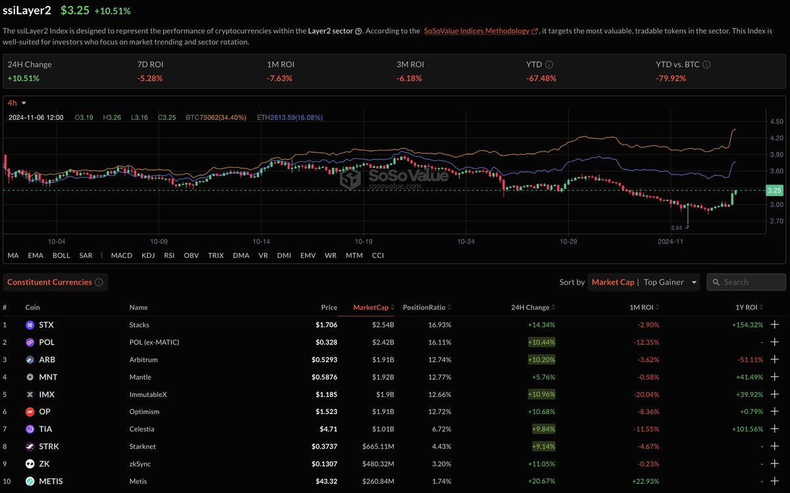This screenshot has width=790, height=493.
Task: Sort table by PositionRatio column
Action: (427, 307)
